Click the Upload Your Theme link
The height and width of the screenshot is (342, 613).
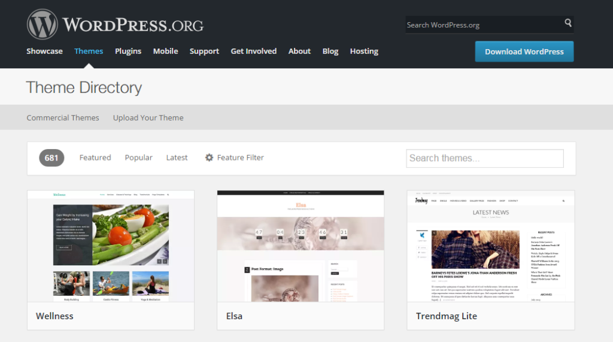(x=148, y=118)
